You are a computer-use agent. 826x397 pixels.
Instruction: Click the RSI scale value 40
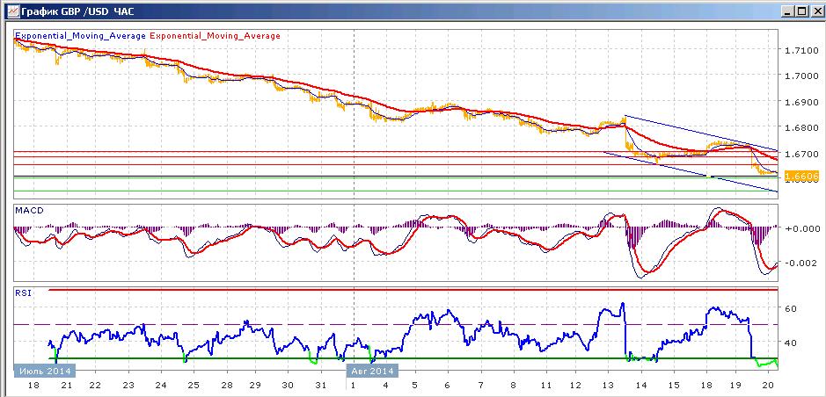pos(790,343)
